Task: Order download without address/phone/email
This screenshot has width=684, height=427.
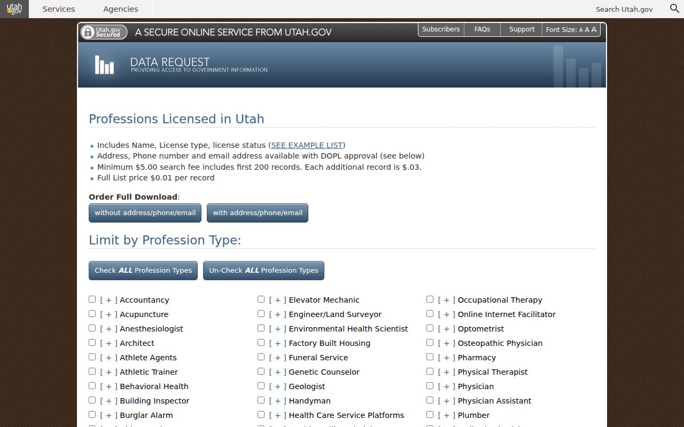Action: click(145, 212)
